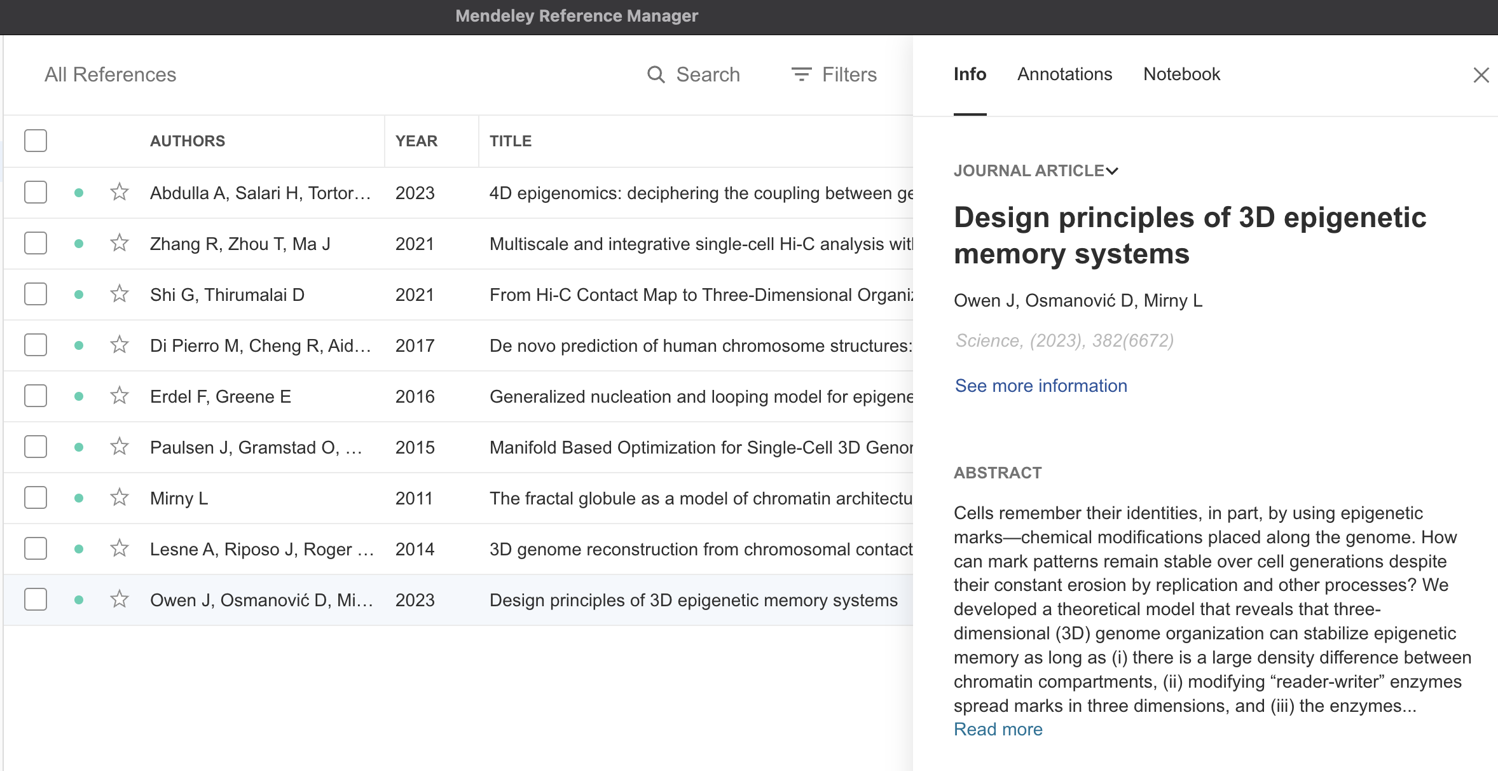The height and width of the screenshot is (771, 1498).
Task: Open the Lesne A 3D genome reconstruction row
Action: (x=699, y=549)
